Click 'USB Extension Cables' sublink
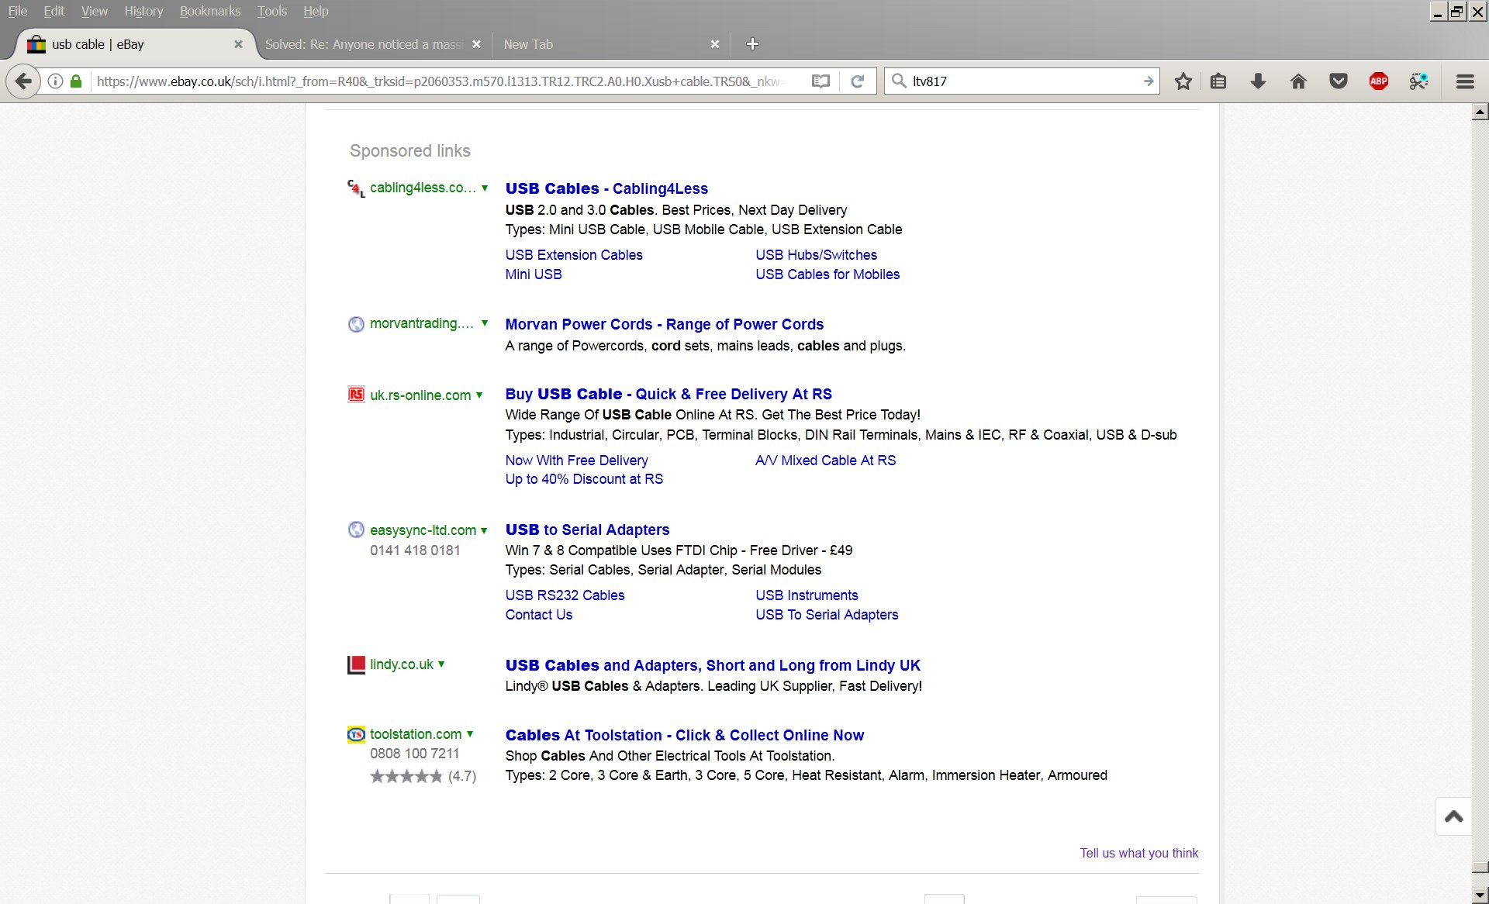 tap(574, 255)
